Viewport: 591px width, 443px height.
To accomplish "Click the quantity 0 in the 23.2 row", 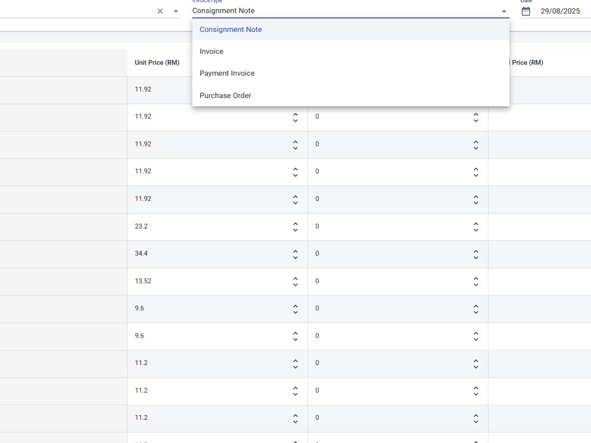I will [317, 226].
